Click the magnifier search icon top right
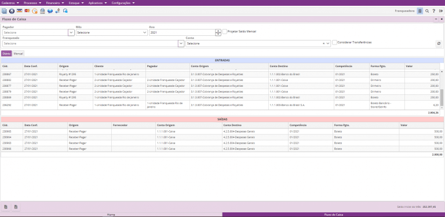Screen dimensions: 445x217 tap(427, 11)
